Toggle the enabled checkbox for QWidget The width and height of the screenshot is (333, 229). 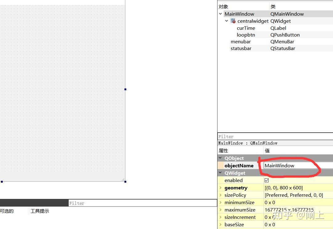[266, 180]
